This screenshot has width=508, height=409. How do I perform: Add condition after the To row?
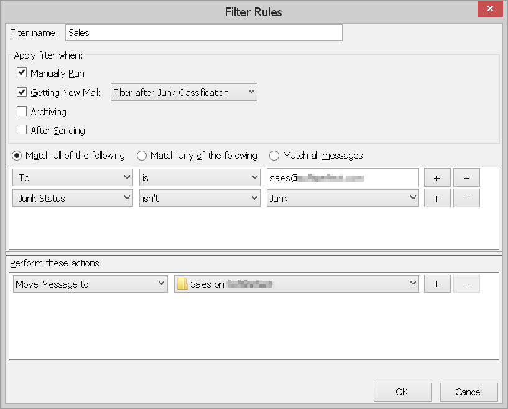click(437, 178)
